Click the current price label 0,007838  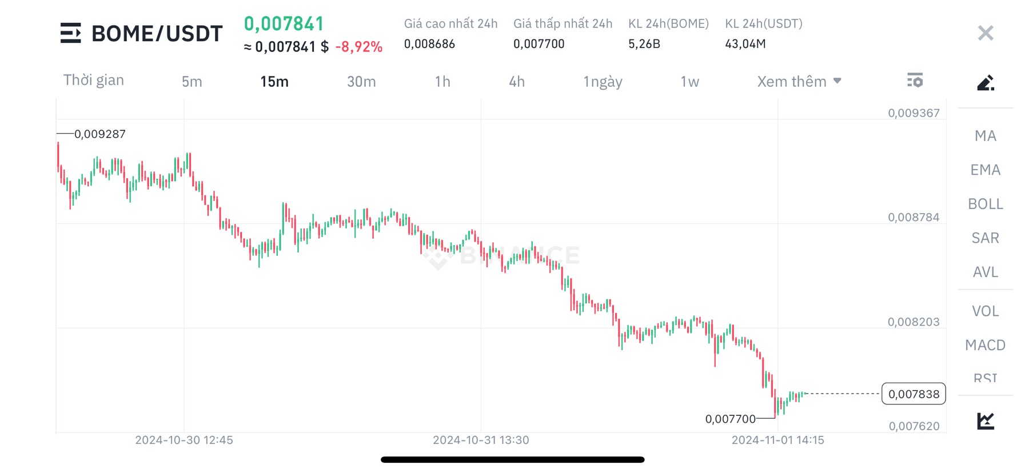(913, 394)
